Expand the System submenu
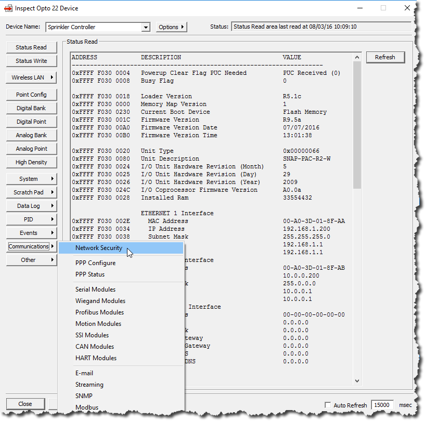Viewport: 425px width, 421px height. (x=31, y=178)
